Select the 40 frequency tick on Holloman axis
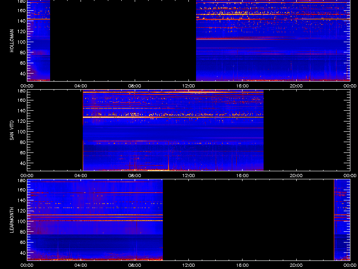The width and height of the screenshot is (358, 269). [x=23, y=74]
